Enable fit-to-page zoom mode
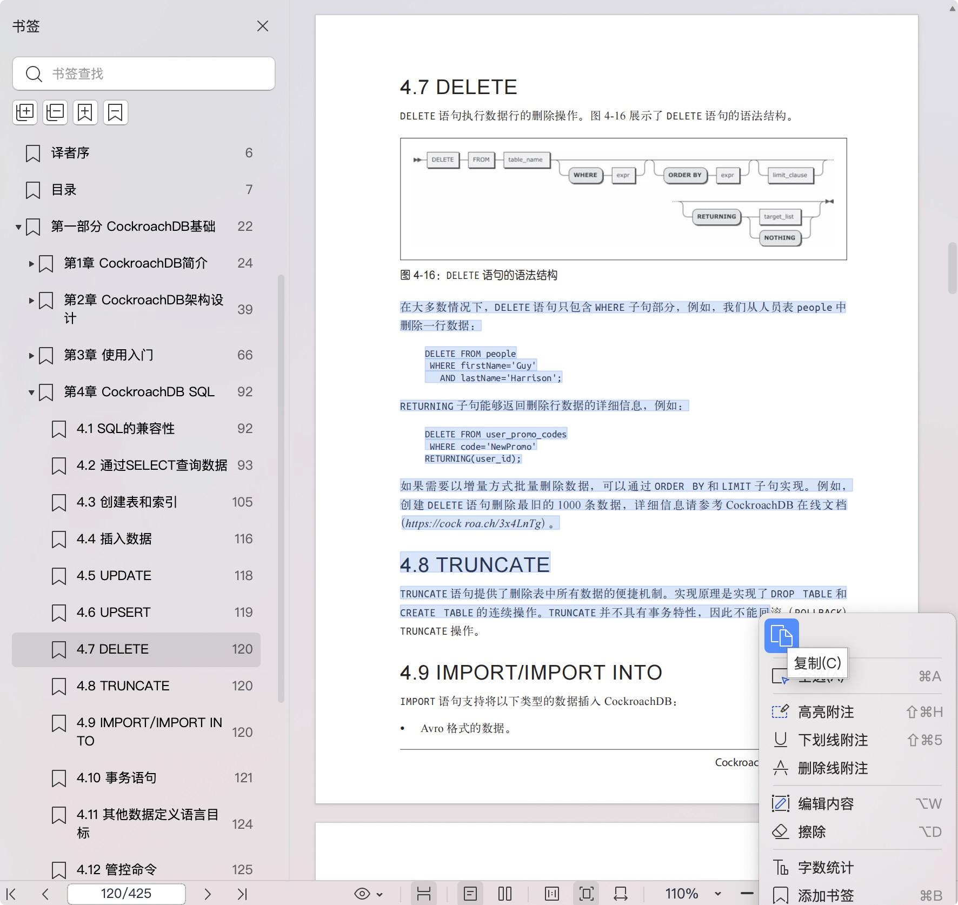This screenshot has width=958, height=905. 587,894
